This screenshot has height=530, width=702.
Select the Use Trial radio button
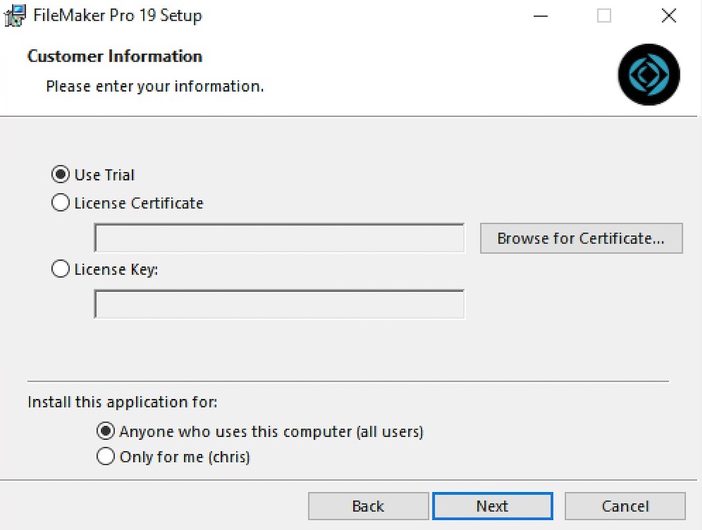coord(60,174)
